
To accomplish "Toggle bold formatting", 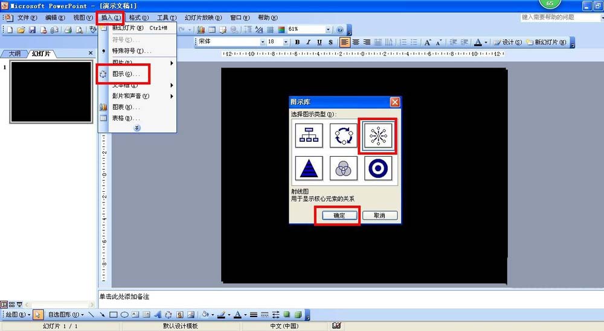I will pyautogui.click(x=297, y=42).
